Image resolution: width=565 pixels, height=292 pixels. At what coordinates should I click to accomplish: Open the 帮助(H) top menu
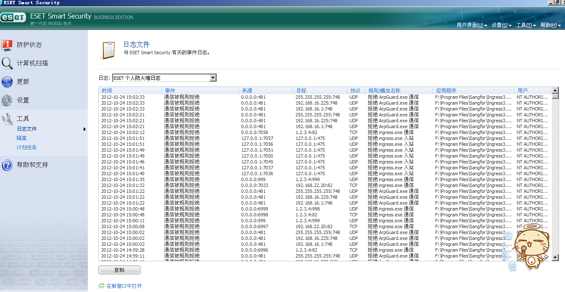point(551,25)
